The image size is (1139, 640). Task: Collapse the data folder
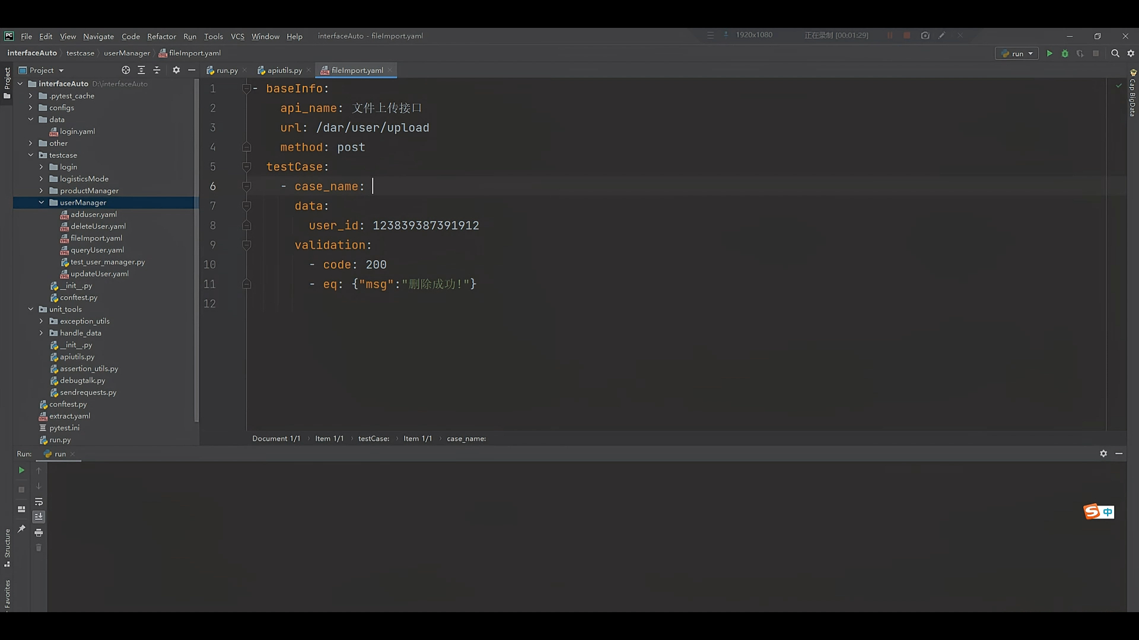point(31,120)
